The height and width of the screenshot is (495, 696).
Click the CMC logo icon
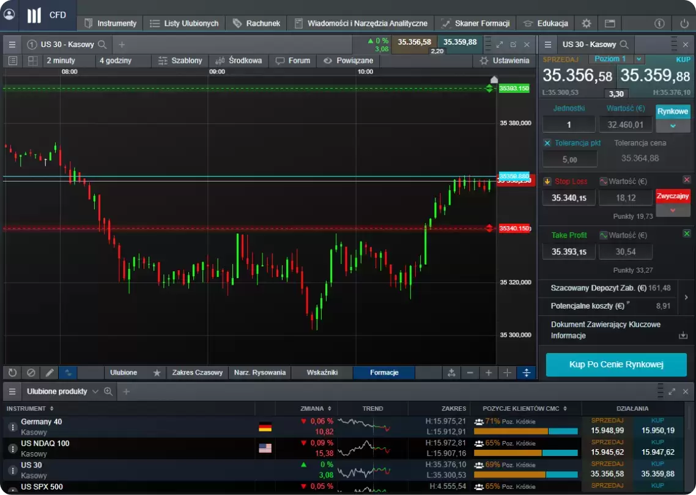(x=34, y=15)
